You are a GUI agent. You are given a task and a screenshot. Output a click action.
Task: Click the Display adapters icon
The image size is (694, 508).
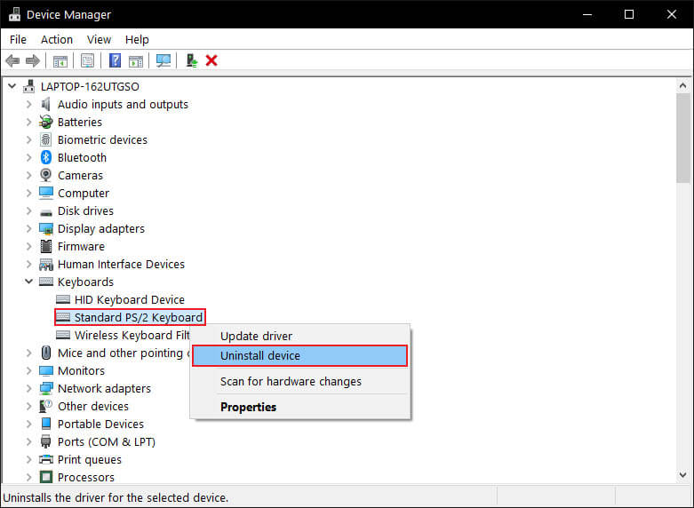click(46, 229)
